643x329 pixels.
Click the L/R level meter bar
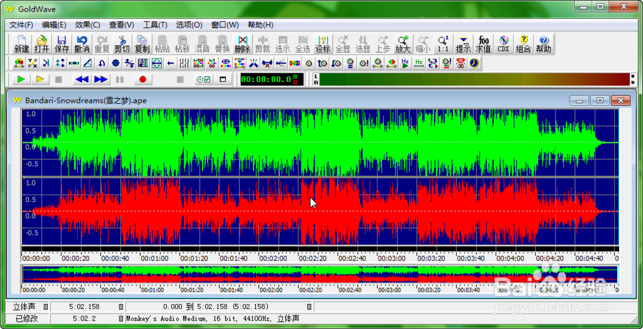475,80
